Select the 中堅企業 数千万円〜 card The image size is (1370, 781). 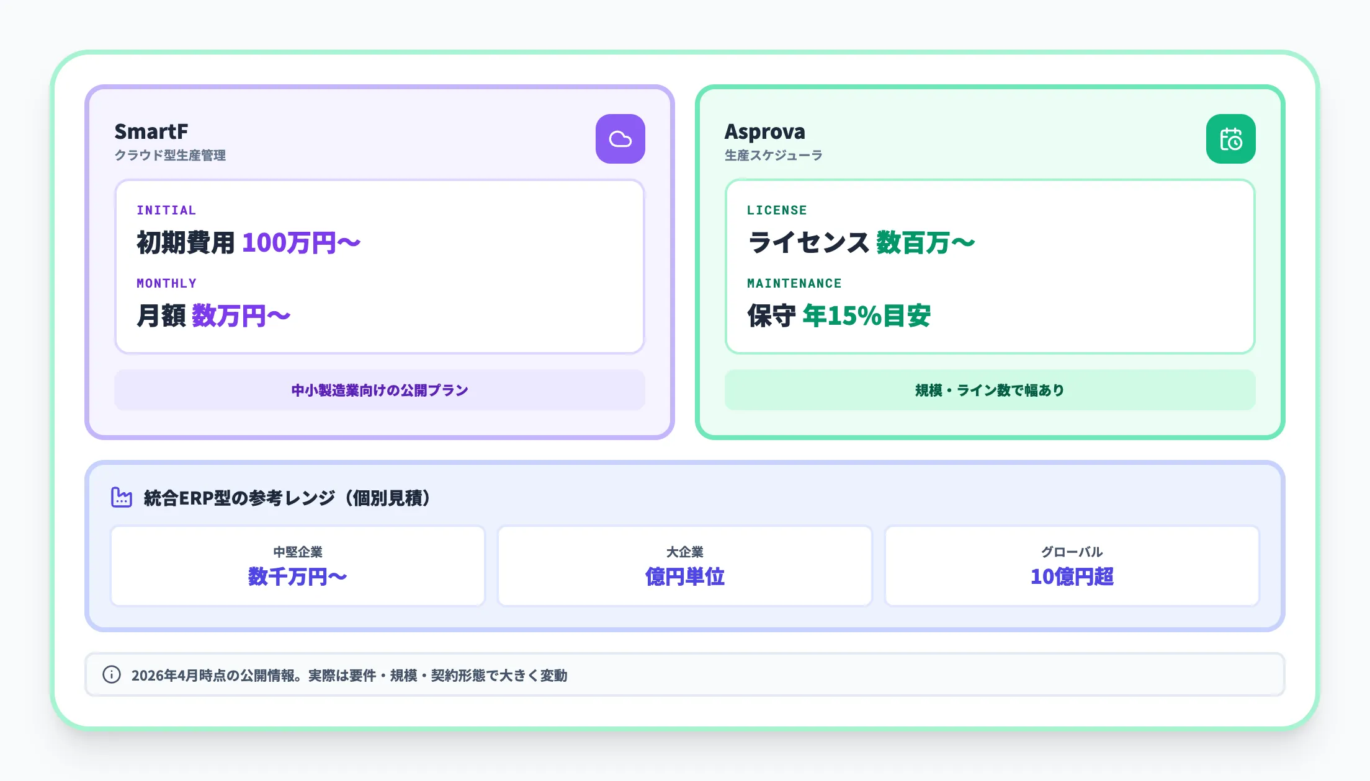pos(298,566)
